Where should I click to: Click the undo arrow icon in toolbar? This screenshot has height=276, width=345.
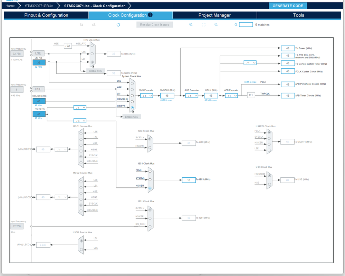tap(82, 24)
